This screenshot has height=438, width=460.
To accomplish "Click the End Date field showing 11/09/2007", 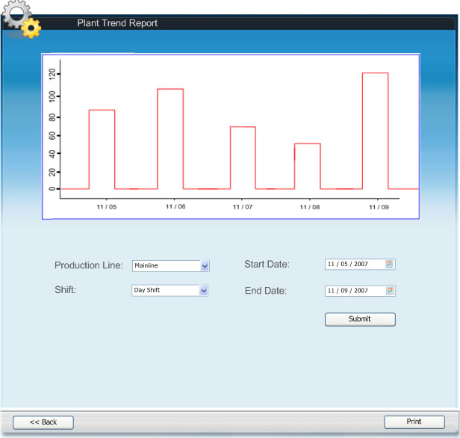I will point(354,291).
